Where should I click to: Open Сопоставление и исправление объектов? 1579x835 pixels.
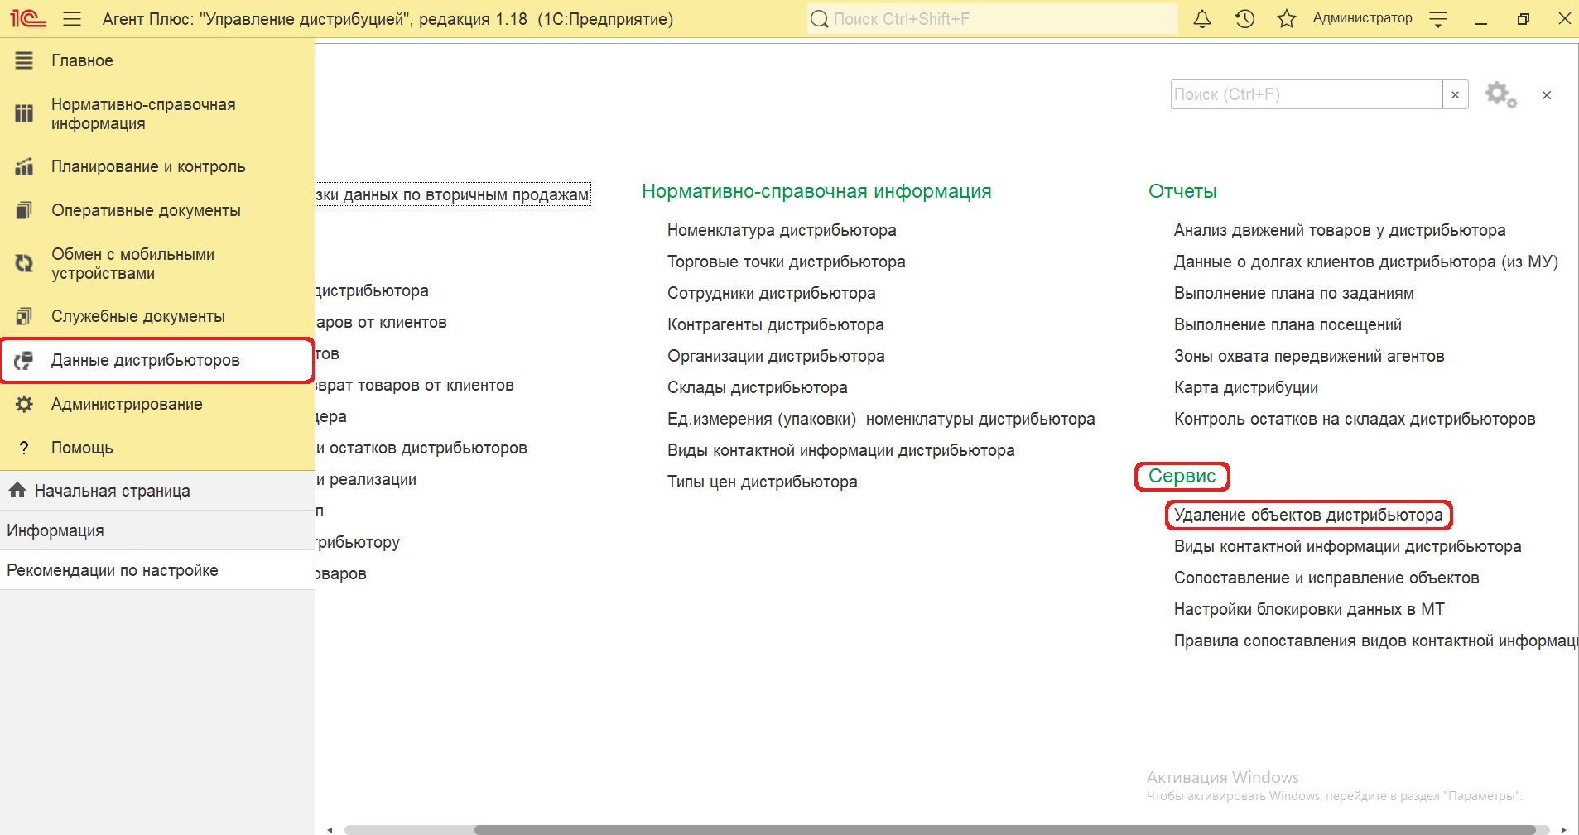tap(1326, 578)
